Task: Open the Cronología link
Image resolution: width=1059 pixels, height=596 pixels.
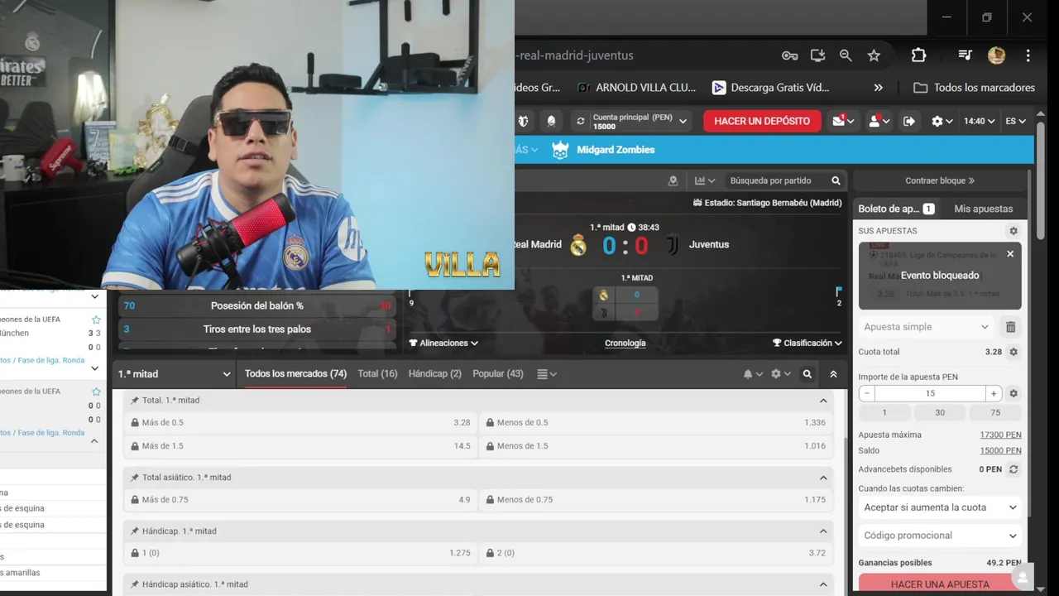Action: point(625,343)
